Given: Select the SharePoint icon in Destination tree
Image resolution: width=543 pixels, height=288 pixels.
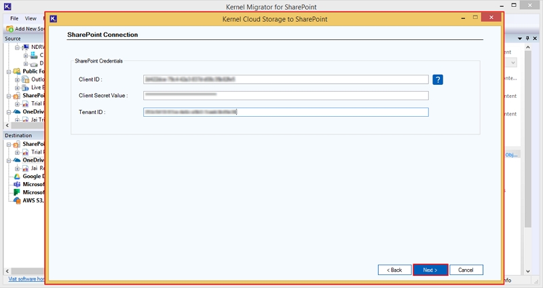Looking at the screenshot, I should point(16,144).
